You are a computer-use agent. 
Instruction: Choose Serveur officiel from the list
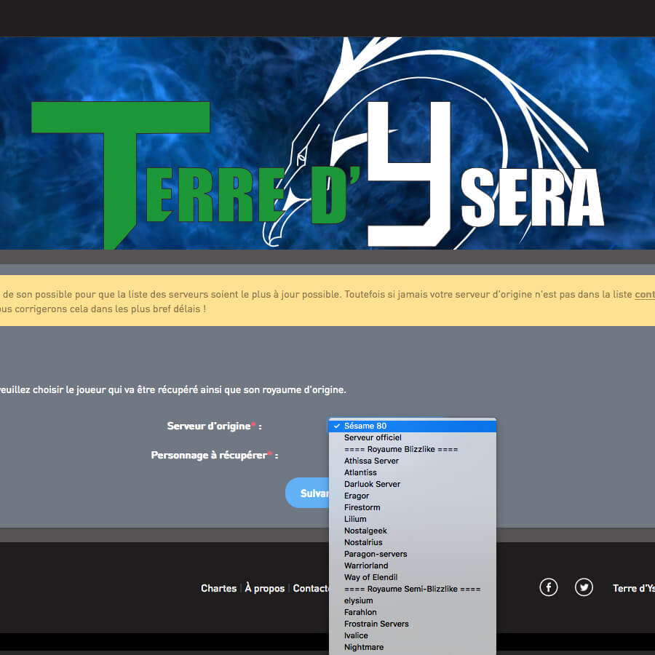click(x=413, y=437)
